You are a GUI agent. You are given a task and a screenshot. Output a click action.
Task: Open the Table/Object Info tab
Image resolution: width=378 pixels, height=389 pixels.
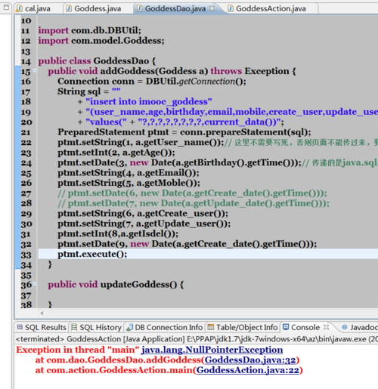(x=243, y=327)
